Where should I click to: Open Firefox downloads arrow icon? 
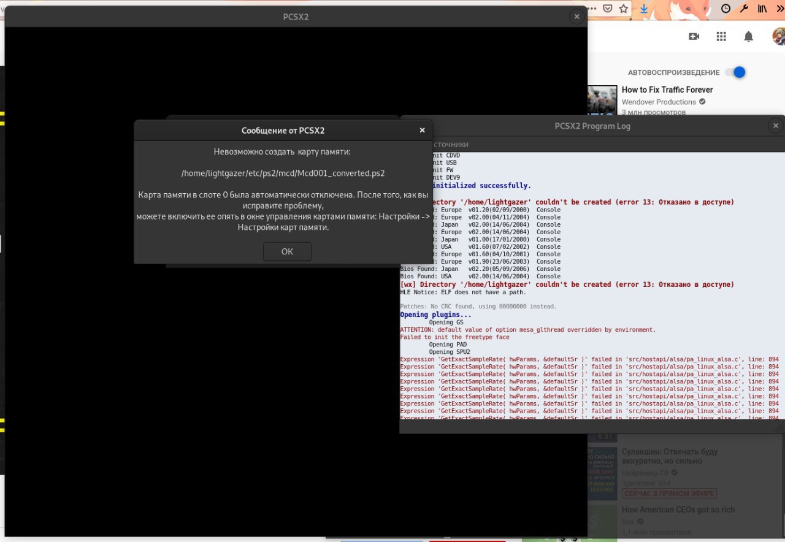click(644, 9)
